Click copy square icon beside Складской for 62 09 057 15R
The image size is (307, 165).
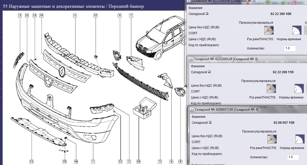(210, 123)
